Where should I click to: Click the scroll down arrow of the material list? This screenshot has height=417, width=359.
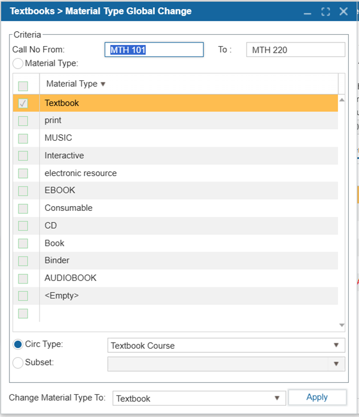342,325
